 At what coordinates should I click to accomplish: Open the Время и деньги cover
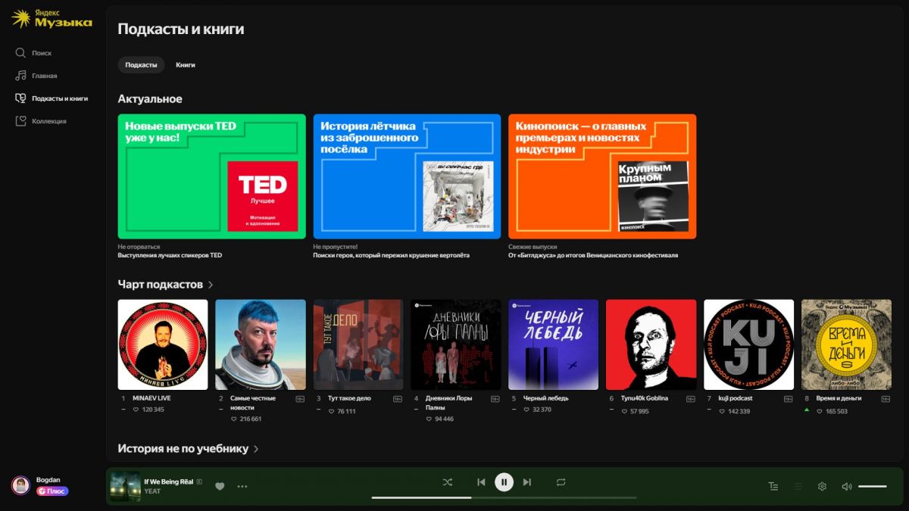click(x=847, y=344)
